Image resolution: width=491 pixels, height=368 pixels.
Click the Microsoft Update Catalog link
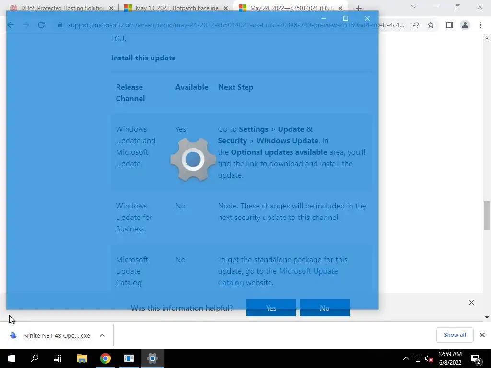278,276
